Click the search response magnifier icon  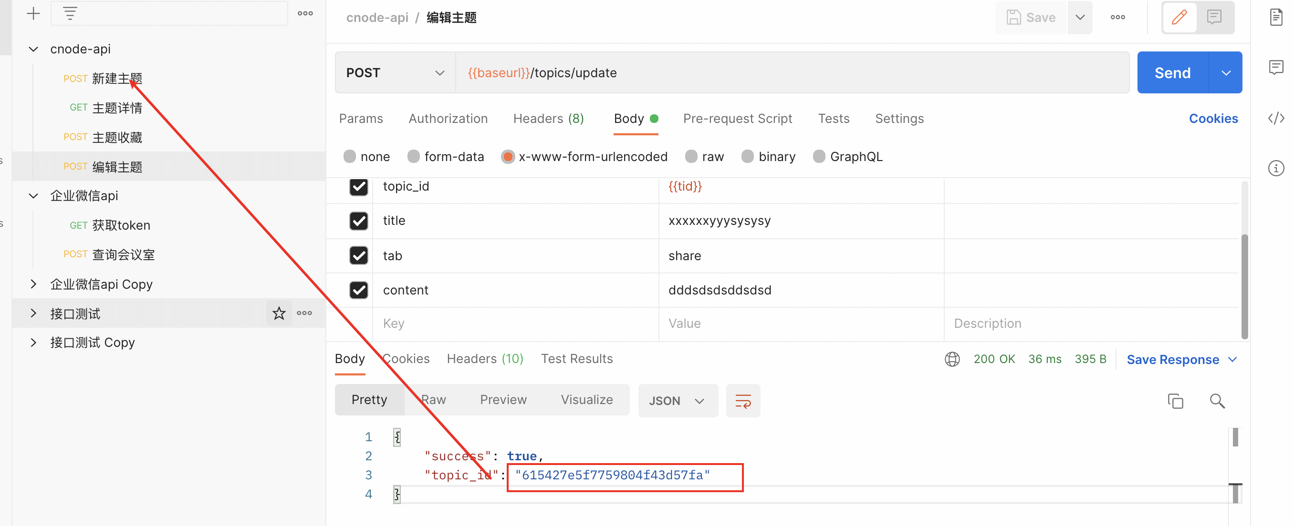1217,401
